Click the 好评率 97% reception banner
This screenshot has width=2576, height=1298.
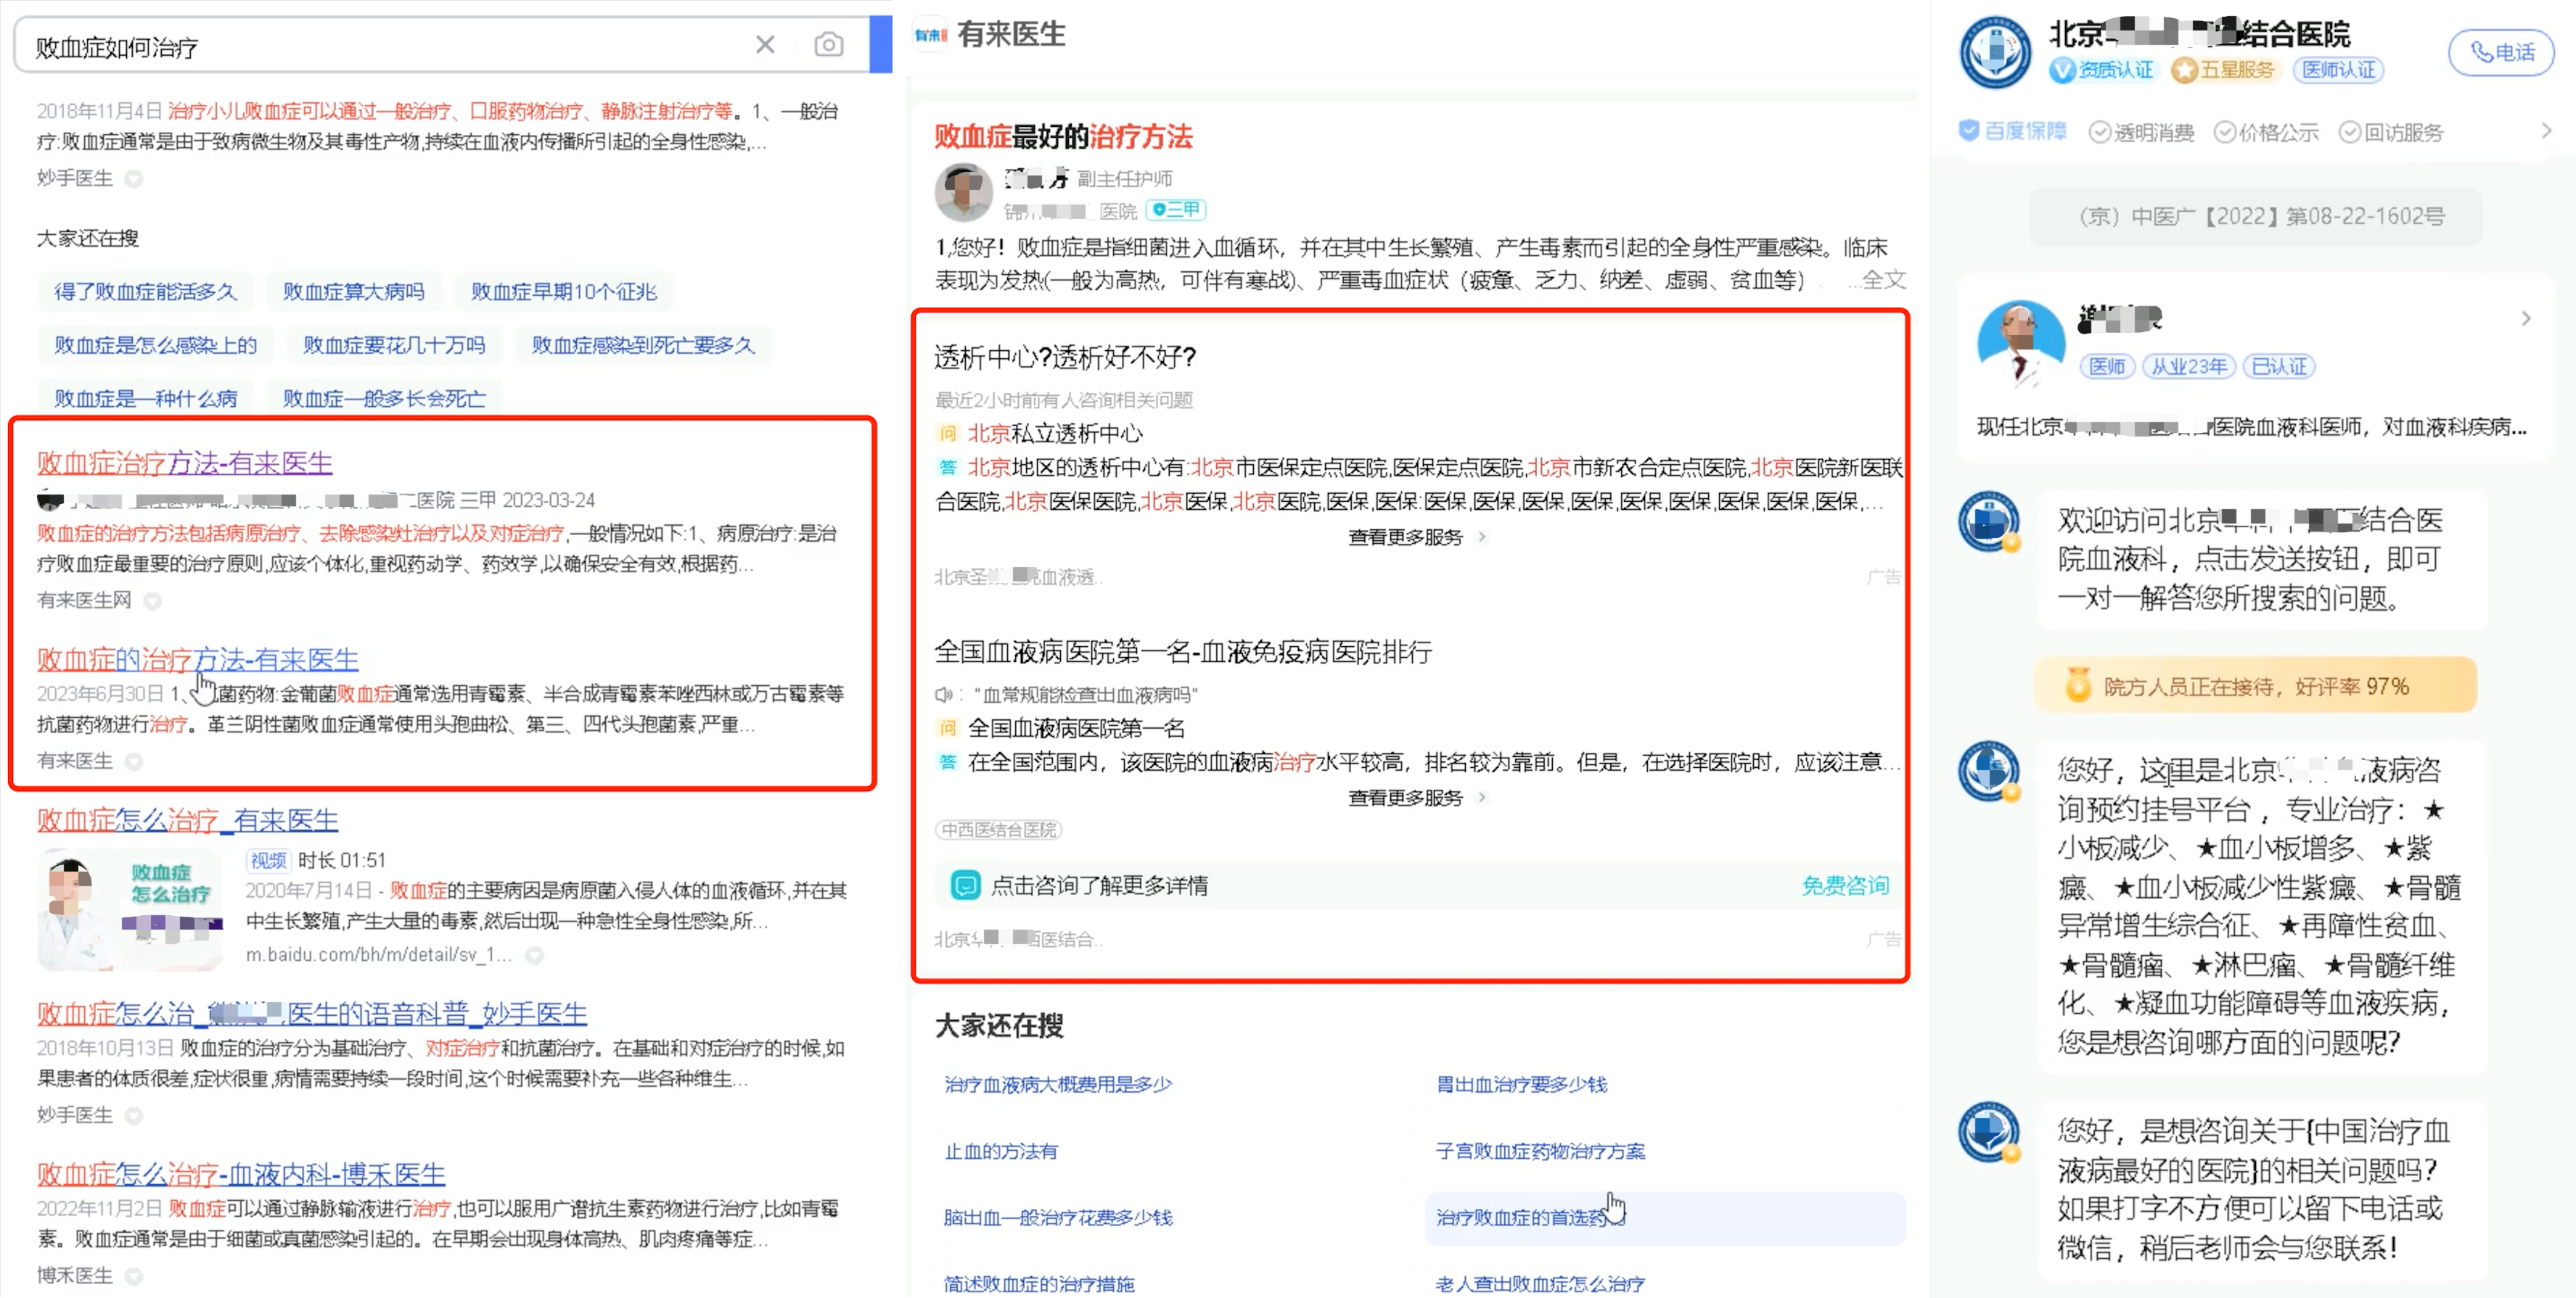point(2255,687)
